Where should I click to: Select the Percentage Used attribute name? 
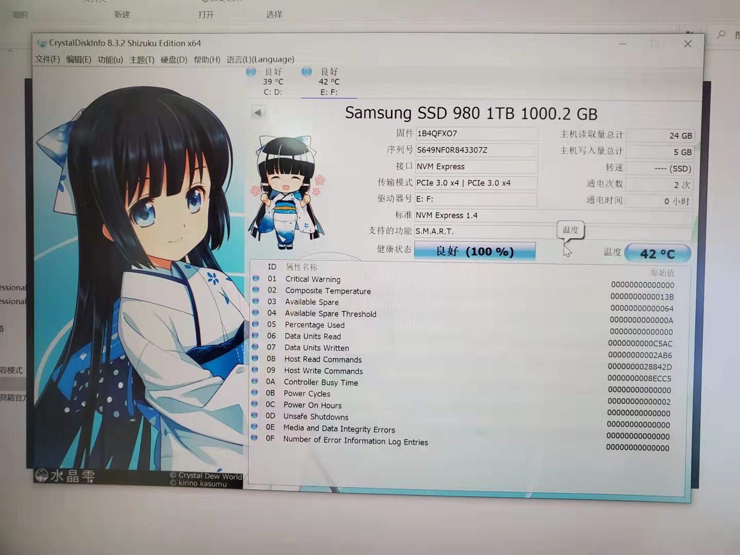tap(314, 325)
